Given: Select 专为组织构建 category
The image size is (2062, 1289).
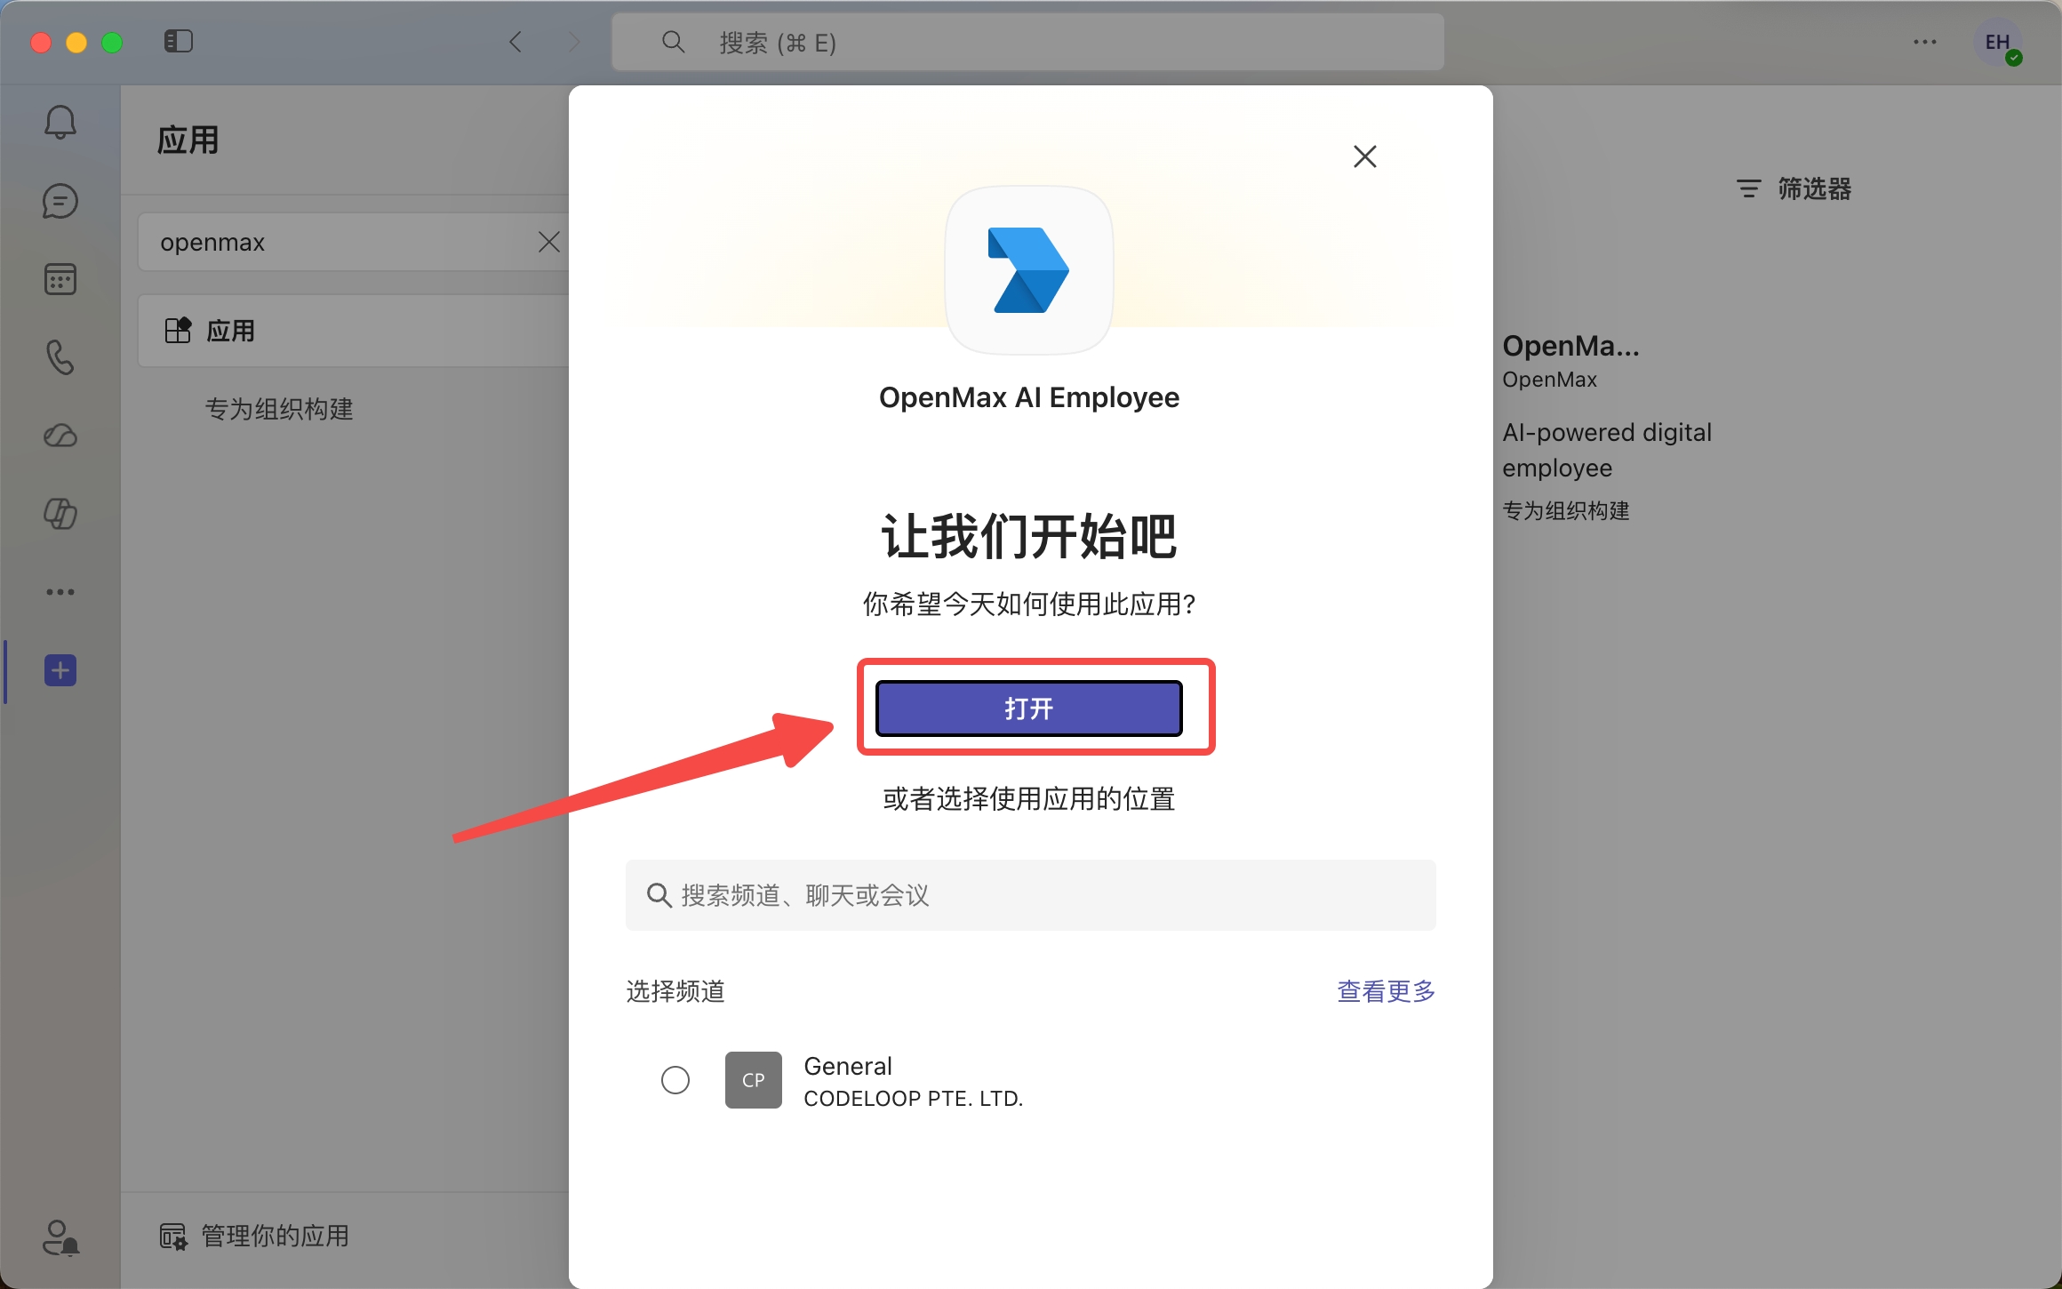Looking at the screenshot, I should pos(279,409).
